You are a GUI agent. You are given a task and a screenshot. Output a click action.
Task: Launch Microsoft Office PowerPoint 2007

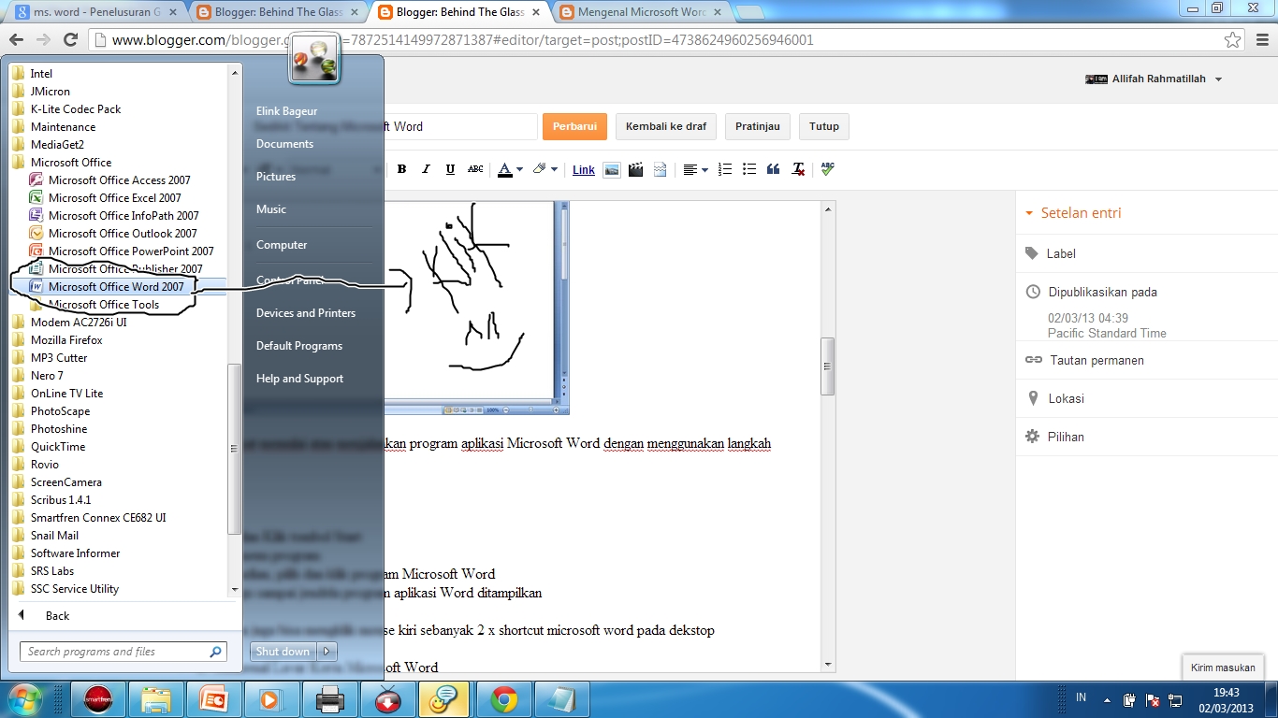131,251
